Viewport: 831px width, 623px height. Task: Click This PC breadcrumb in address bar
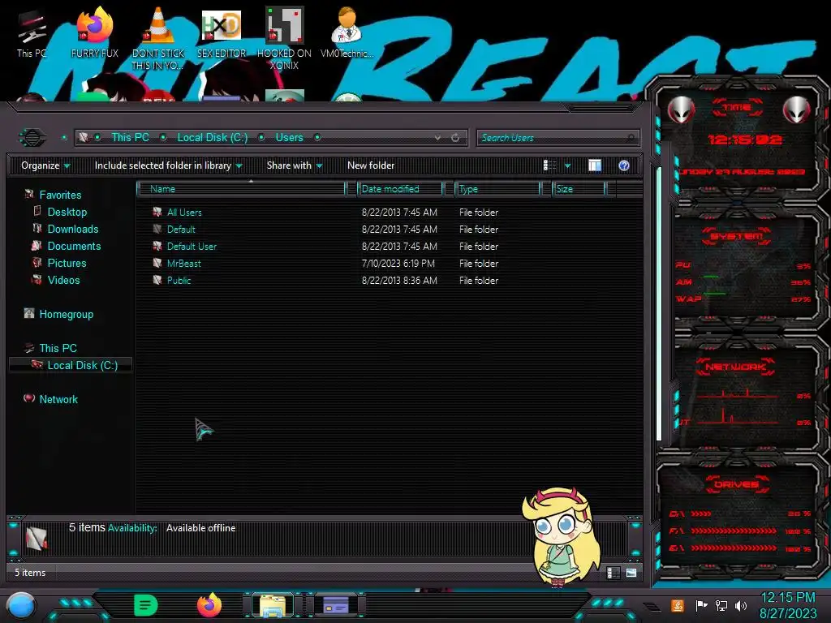(130, 137)
